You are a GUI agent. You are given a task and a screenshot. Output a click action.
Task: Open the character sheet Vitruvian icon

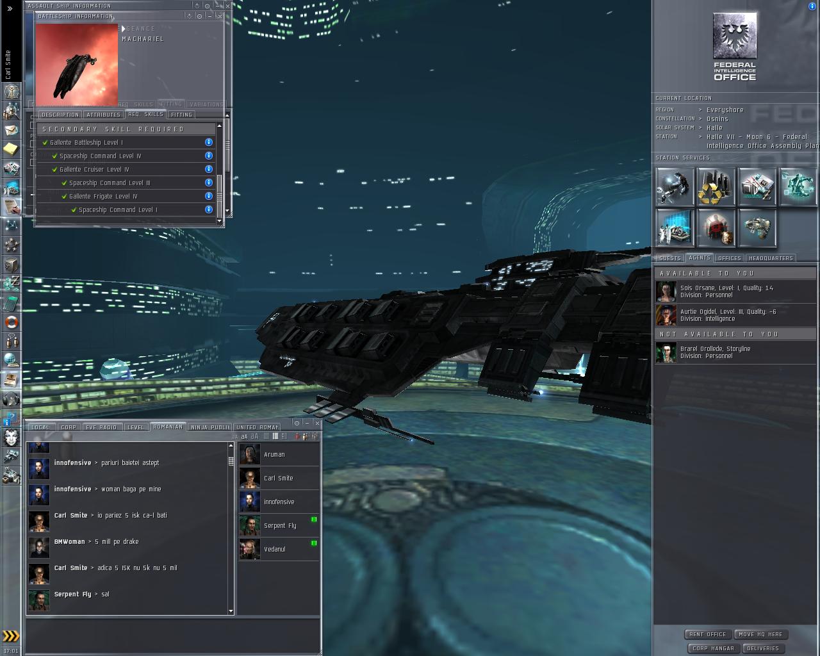pyautogui.click(x=11, y=92)
